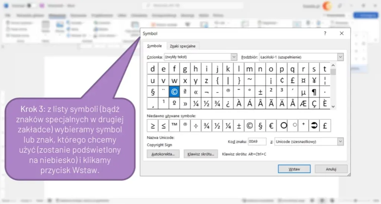The image size is (381, 204).
Task: Select the pilcrow ¶ symbol
Action: click(314, 92)
